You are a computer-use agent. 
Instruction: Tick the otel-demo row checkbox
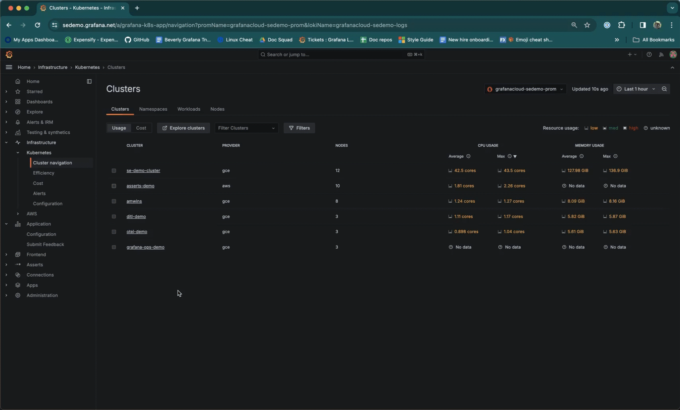(x=114, y=232)
